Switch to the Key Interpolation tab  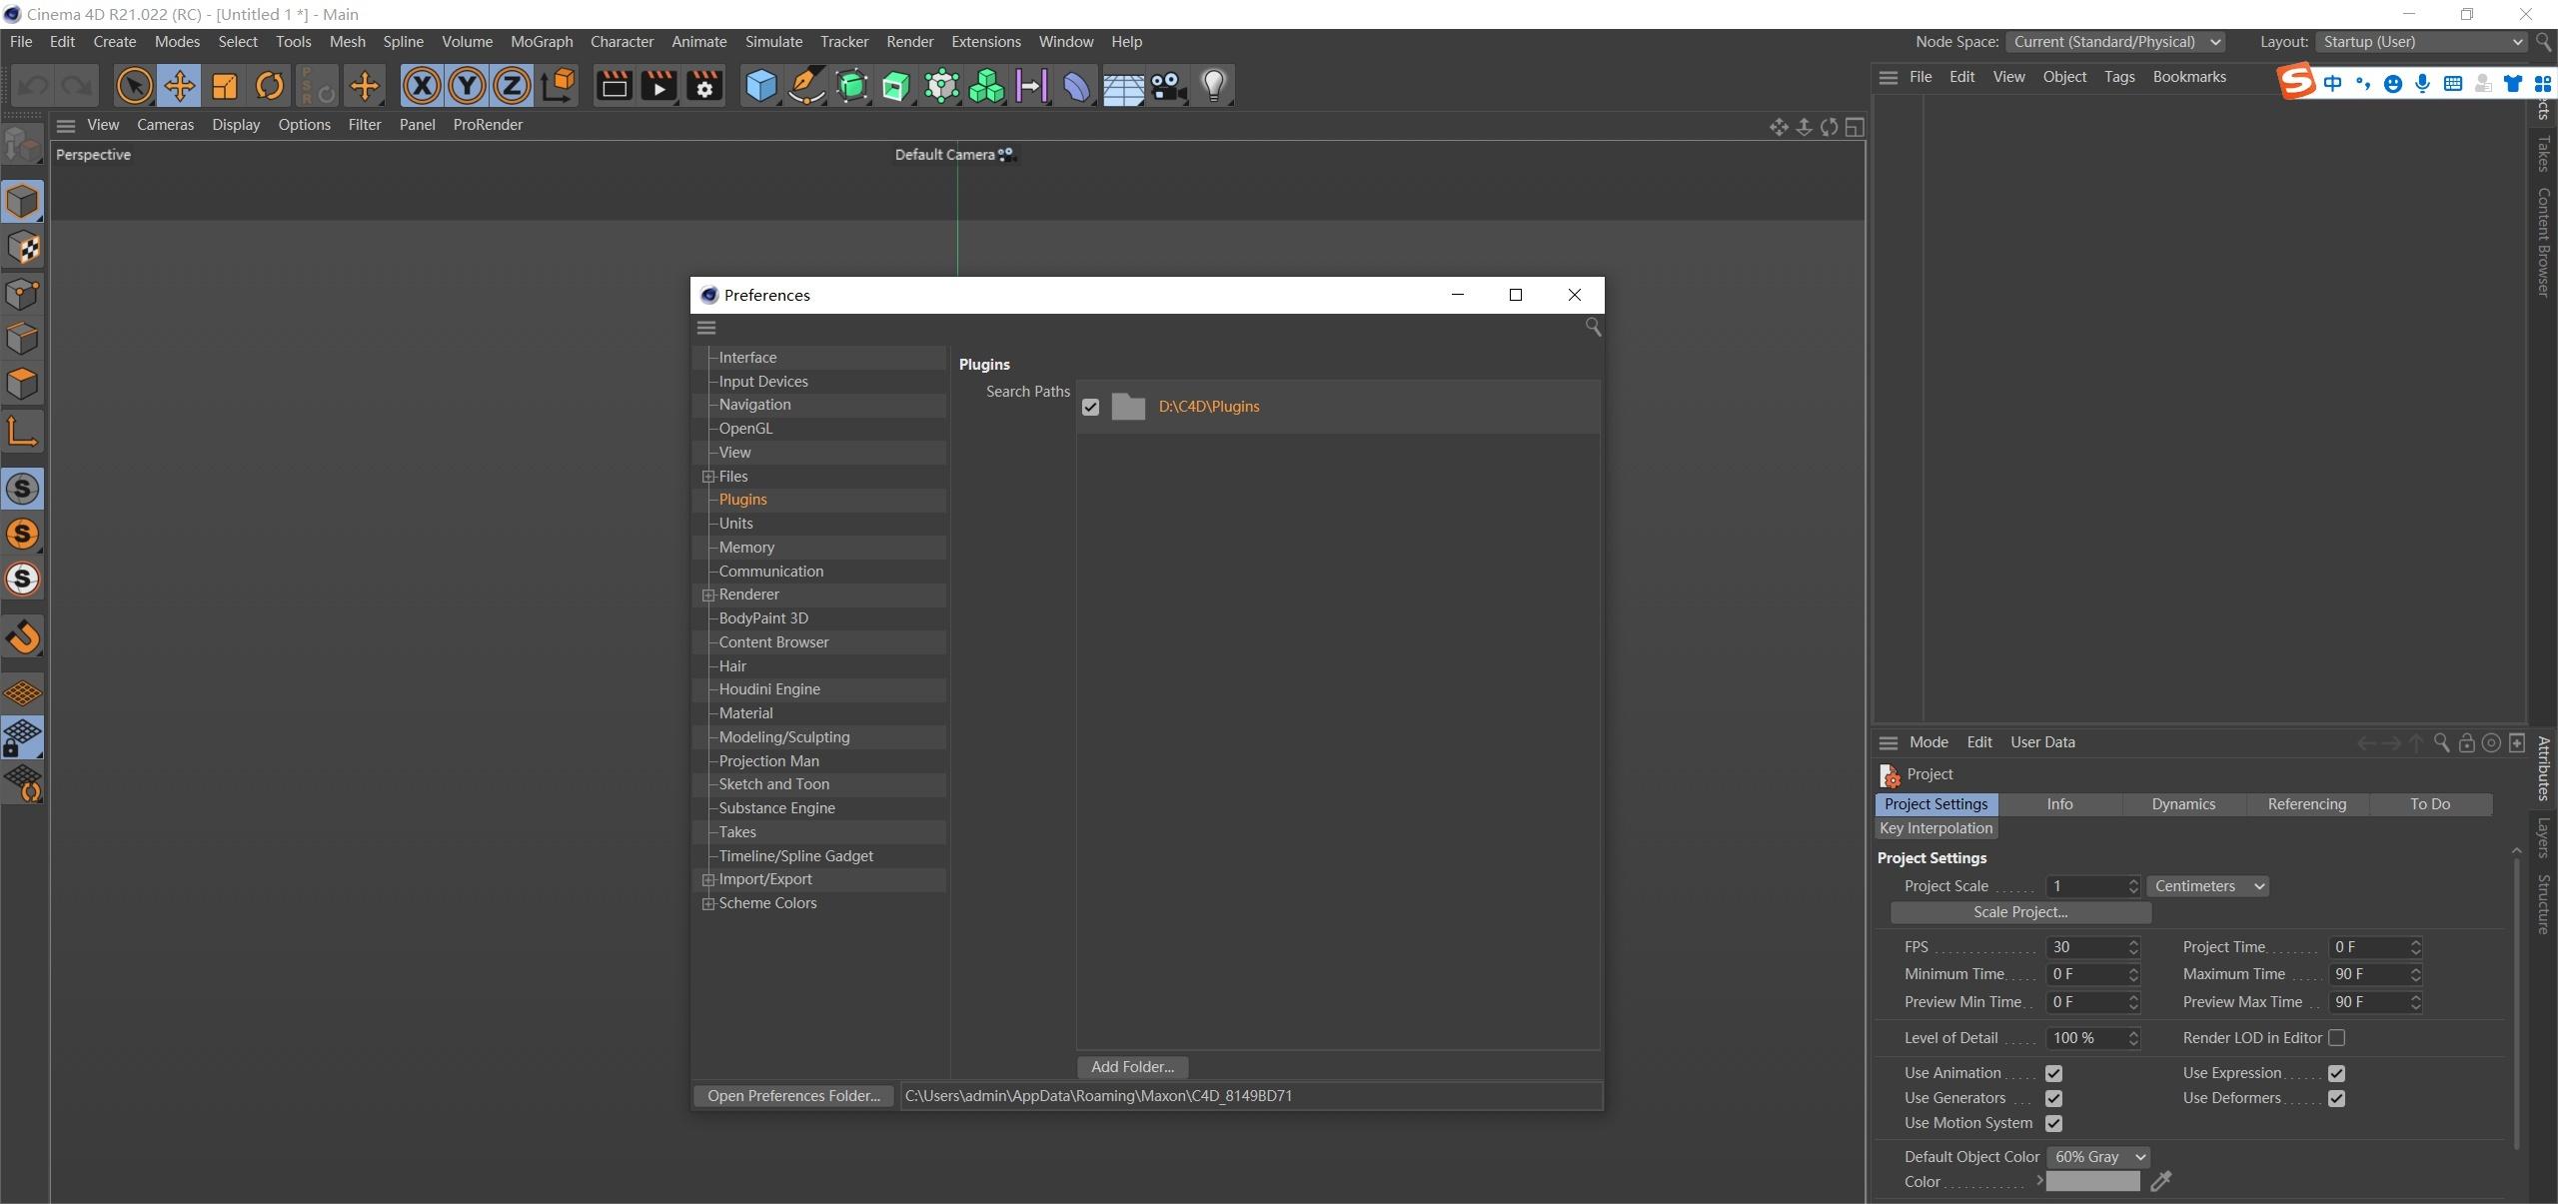[x=1935, y=828]
